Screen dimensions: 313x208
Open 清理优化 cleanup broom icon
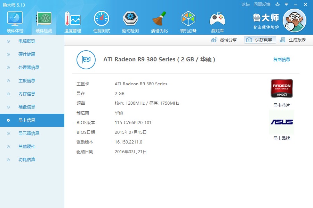(159, 18)
